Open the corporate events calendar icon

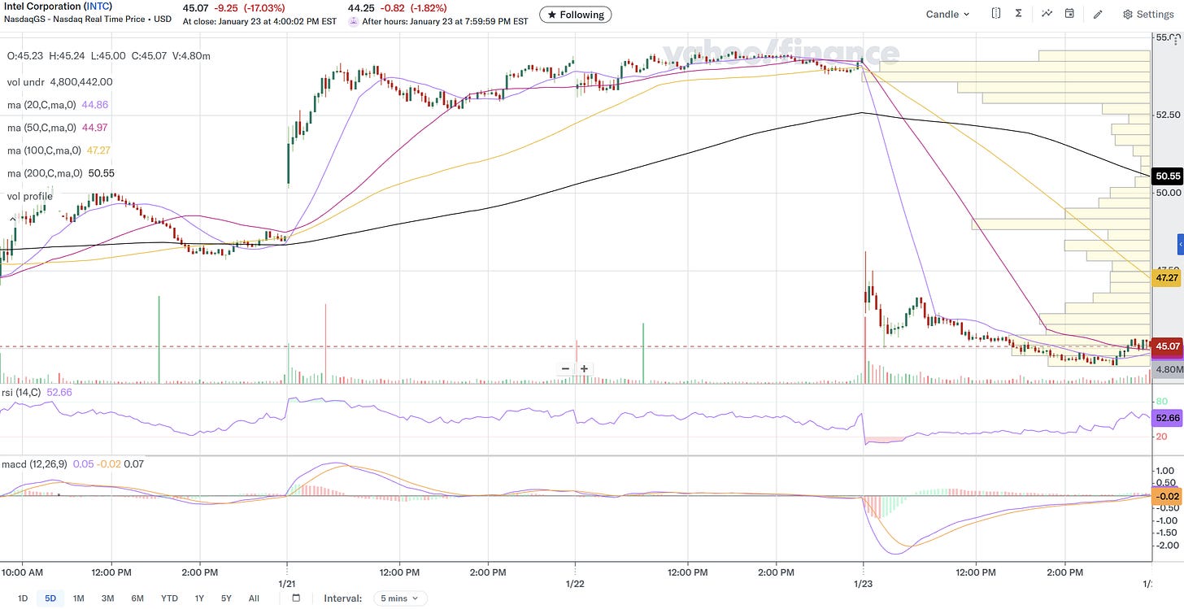coord(1069,14)
